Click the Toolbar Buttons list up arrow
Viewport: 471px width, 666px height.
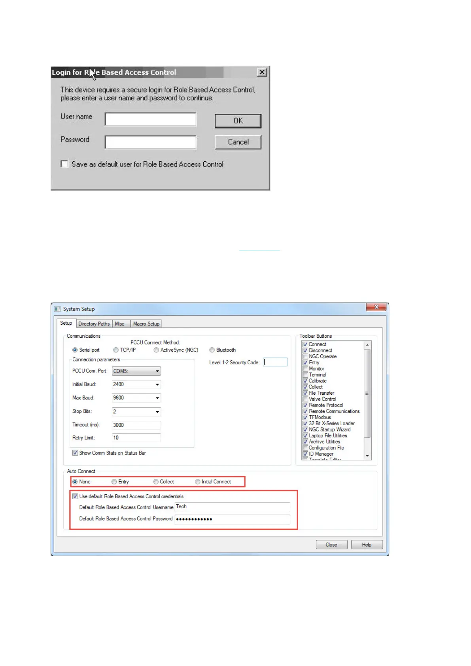coord(367,345)
